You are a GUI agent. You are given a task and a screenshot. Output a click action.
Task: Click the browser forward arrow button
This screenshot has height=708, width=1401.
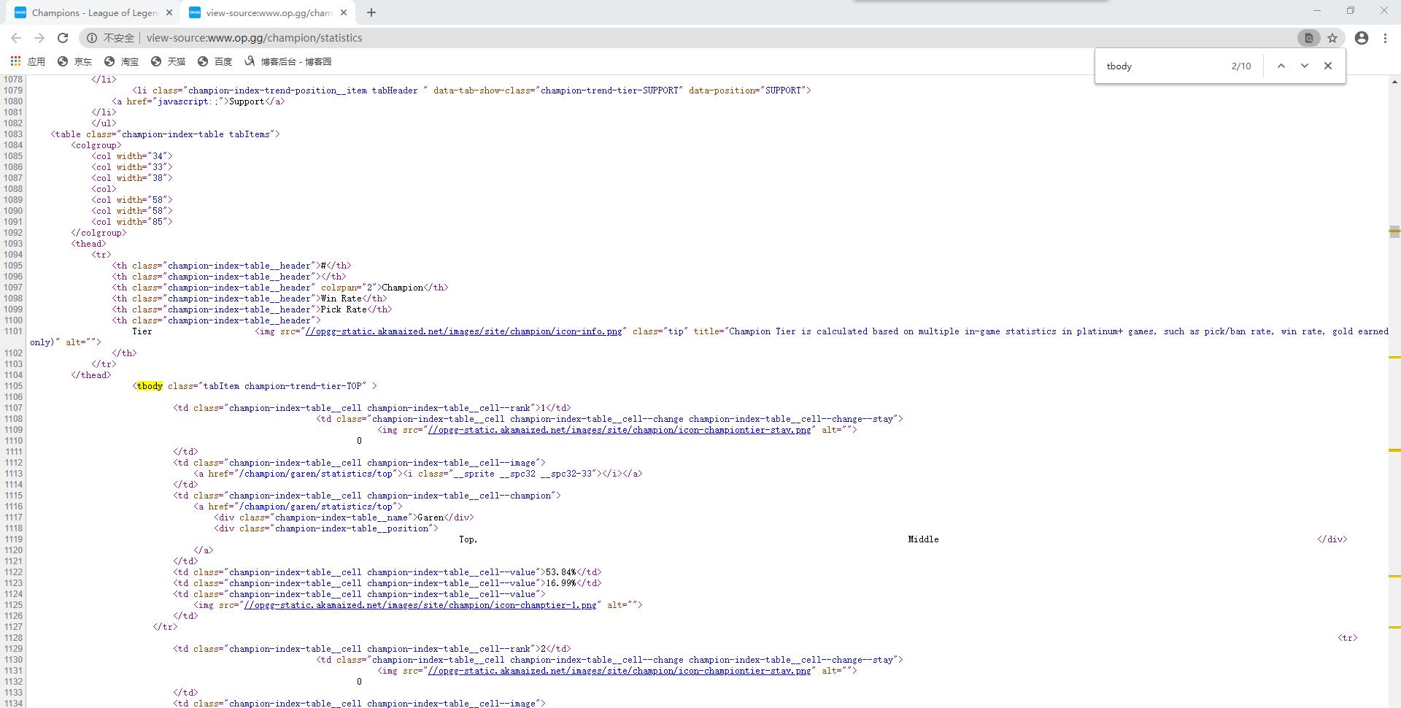[39, 38]
